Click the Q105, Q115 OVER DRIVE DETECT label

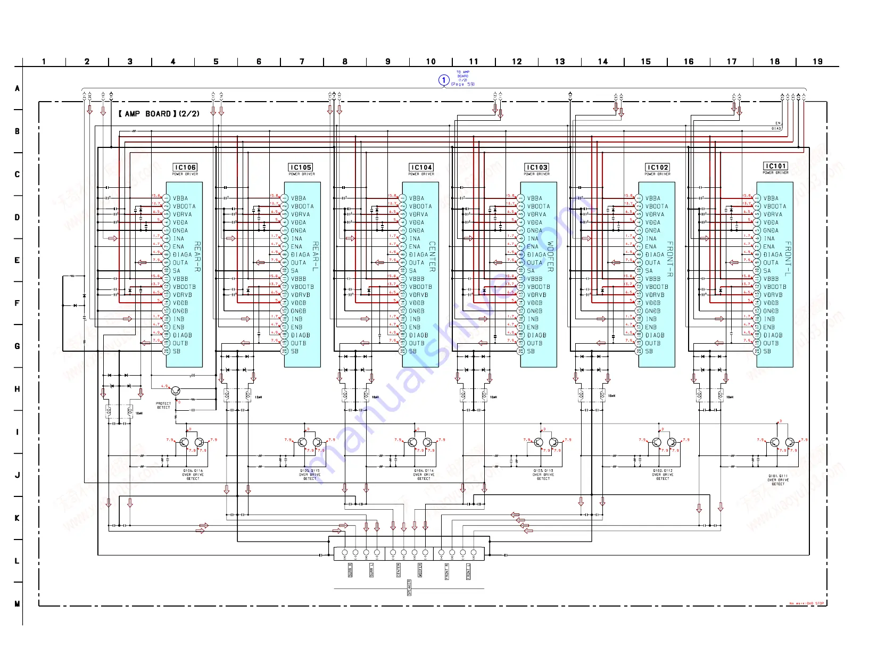310,475
